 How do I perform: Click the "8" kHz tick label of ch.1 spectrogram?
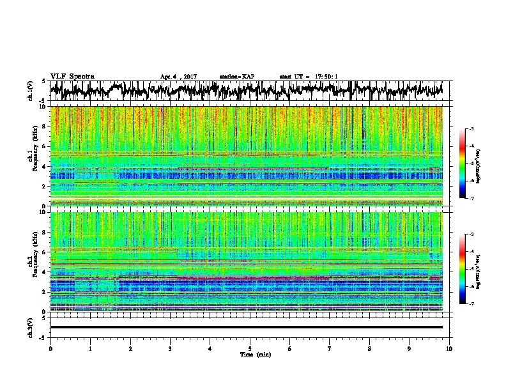tap(43, 126)
